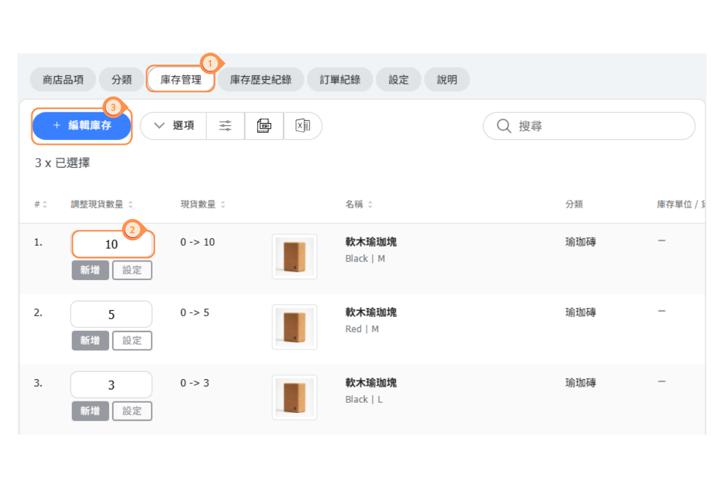Click the filter sliders icon

225,126
